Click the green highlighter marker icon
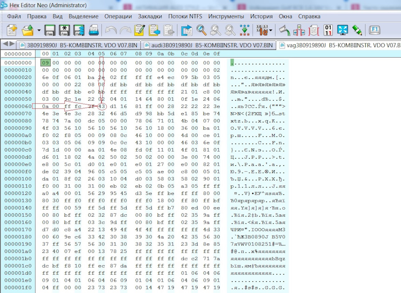401x293 pixels. [357, 30]
